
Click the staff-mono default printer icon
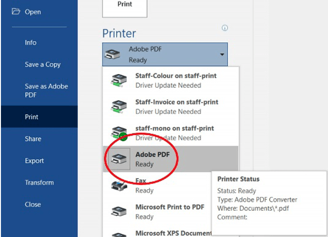click(119, 133)
